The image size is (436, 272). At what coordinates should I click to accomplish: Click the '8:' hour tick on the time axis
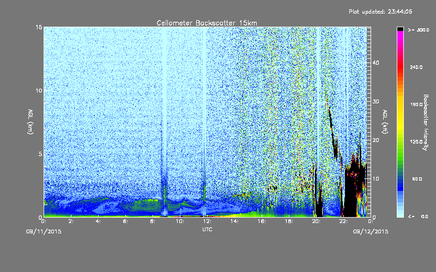tap(153, 221)
